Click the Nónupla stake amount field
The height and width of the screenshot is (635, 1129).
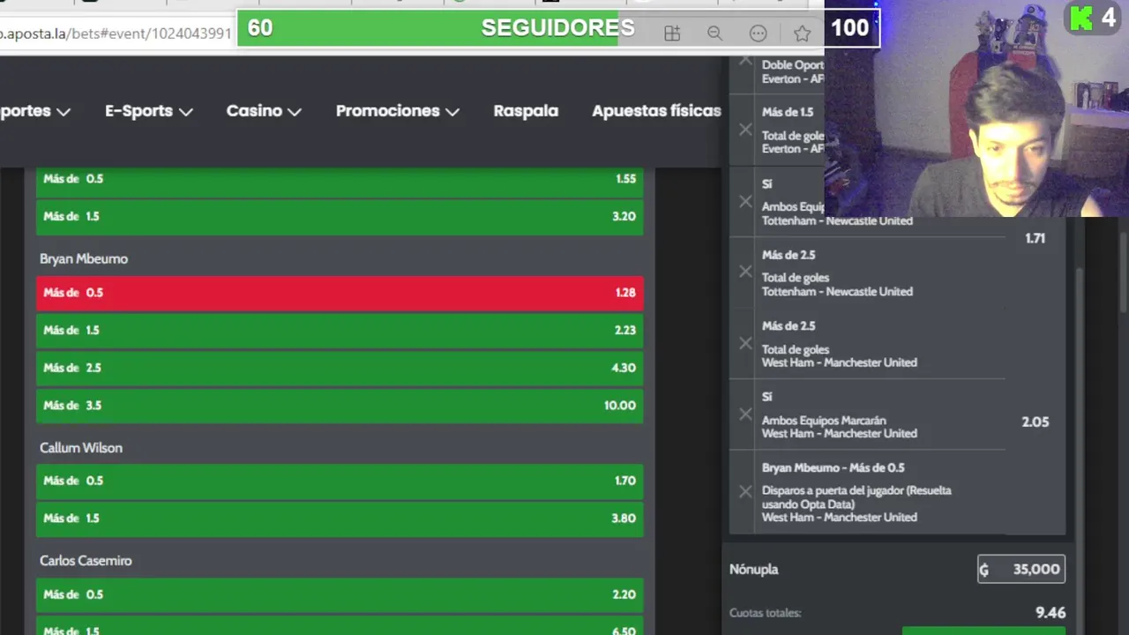click(1021, 569)
